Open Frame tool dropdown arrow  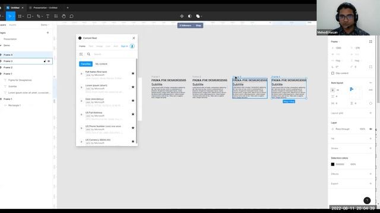pyautogui.click(x=23, y=17)
